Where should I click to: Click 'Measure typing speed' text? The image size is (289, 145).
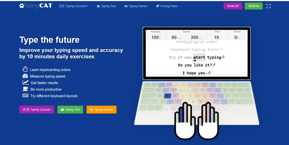coord(47,76)
